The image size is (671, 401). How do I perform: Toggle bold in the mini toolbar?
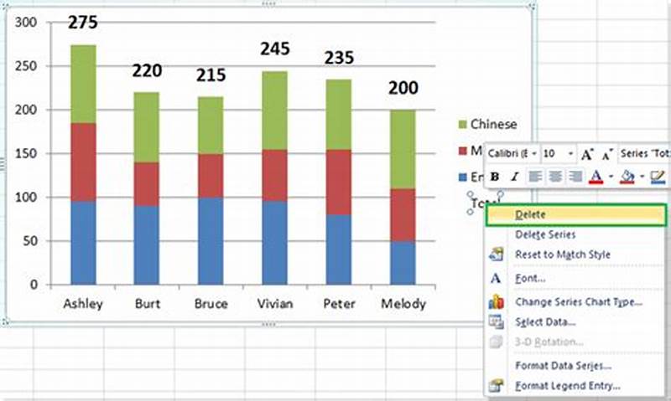(495, 177)
